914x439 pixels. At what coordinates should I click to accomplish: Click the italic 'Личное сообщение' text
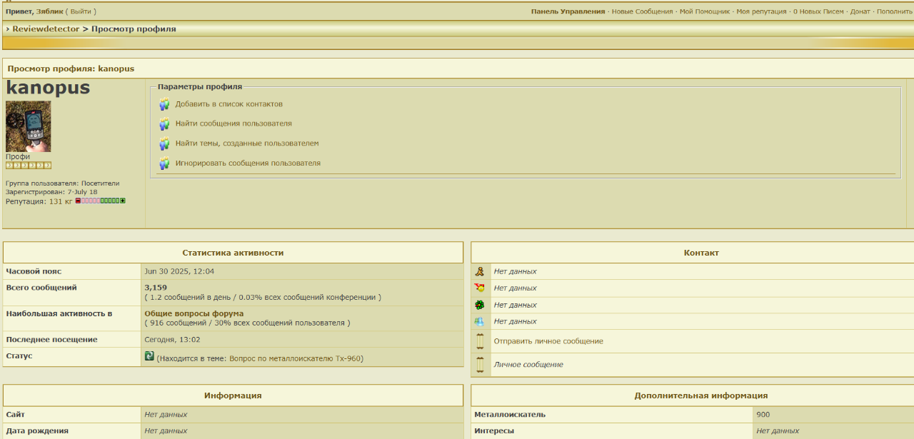(x=528, y=365)
